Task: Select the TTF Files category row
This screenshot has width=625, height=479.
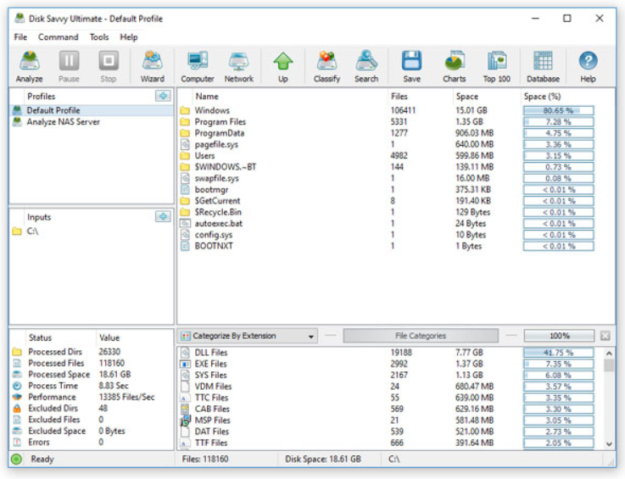Action: click(387, 443)
